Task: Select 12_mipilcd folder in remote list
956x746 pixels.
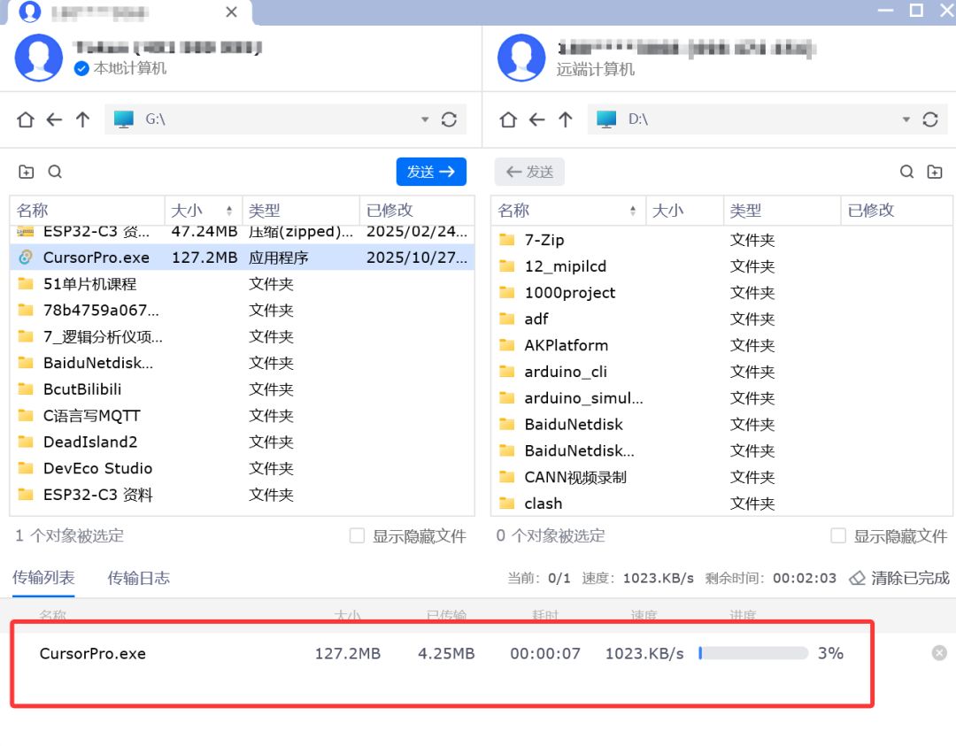Action: [x=722, y=265]
